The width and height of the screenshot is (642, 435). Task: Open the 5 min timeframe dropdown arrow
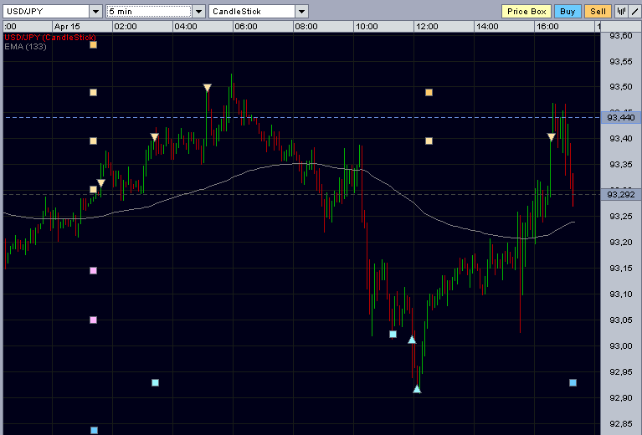(x=199, y=12)
